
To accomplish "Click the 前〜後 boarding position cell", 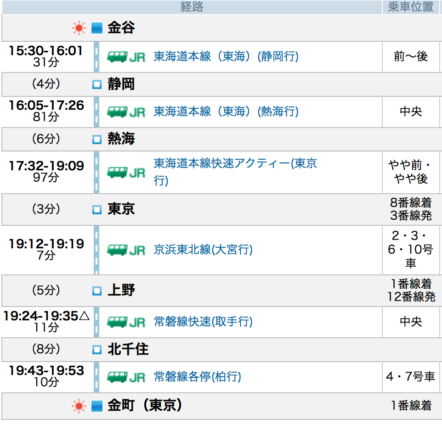I will (411, 56).
